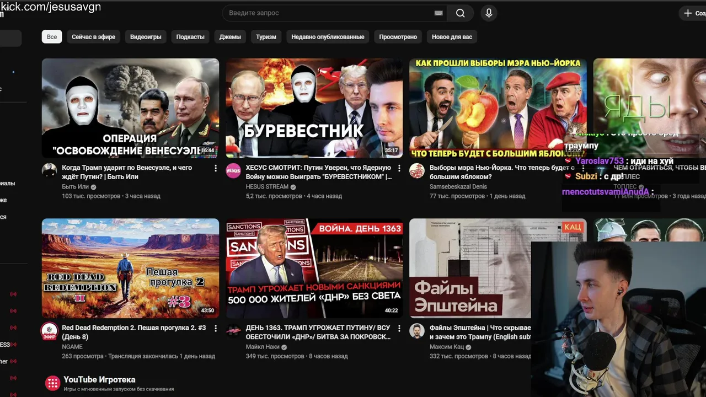Open title "Выборы мэра Нью-Йорка"
706x397 pixels.
point(501,172)
